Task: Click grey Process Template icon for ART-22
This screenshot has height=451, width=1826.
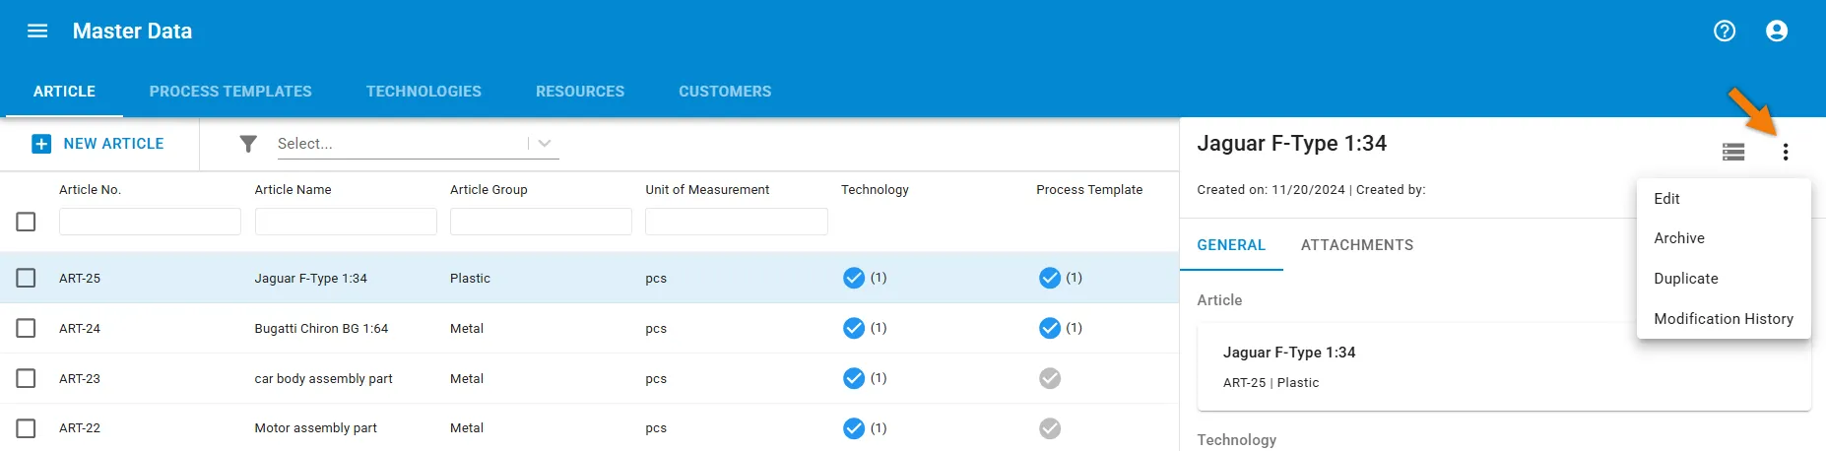Action: click(x=1050, y=428)
